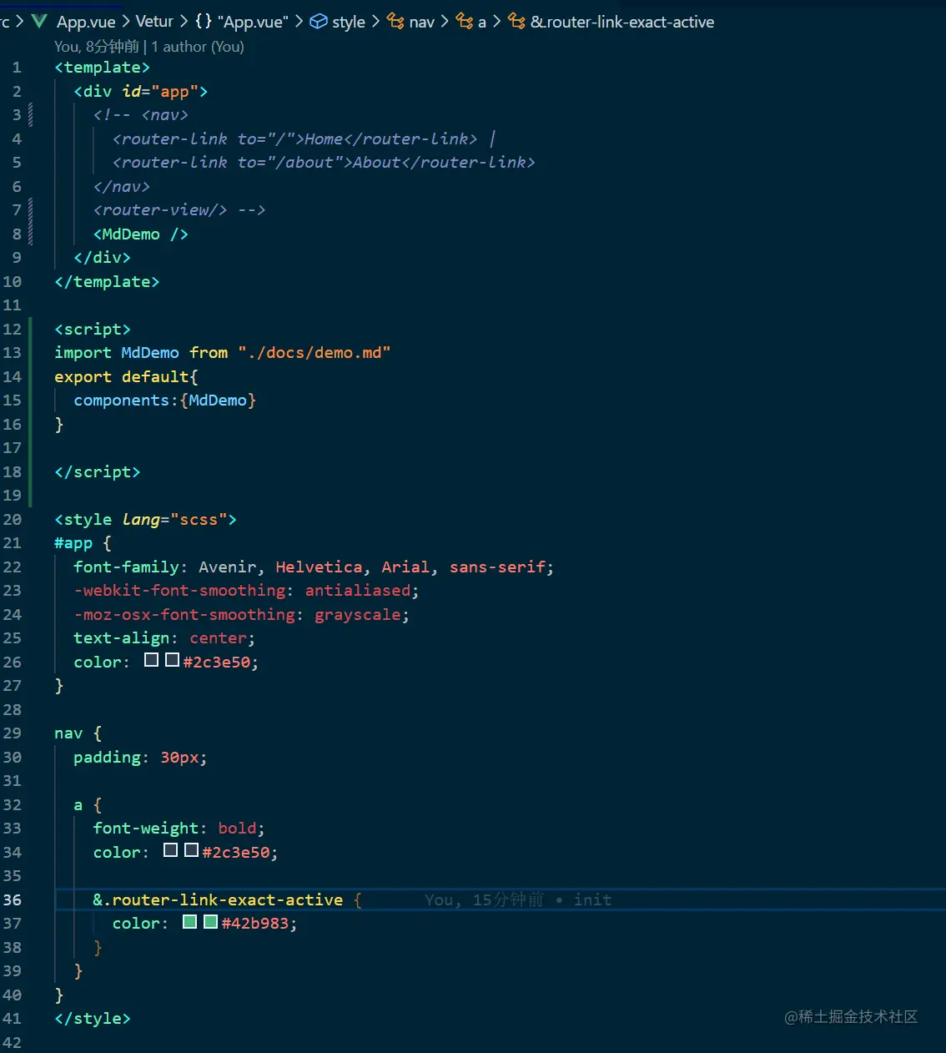Click 'text-align' property on line 25
Screen dimensions: 946x1053
click(x=122, y=638)
